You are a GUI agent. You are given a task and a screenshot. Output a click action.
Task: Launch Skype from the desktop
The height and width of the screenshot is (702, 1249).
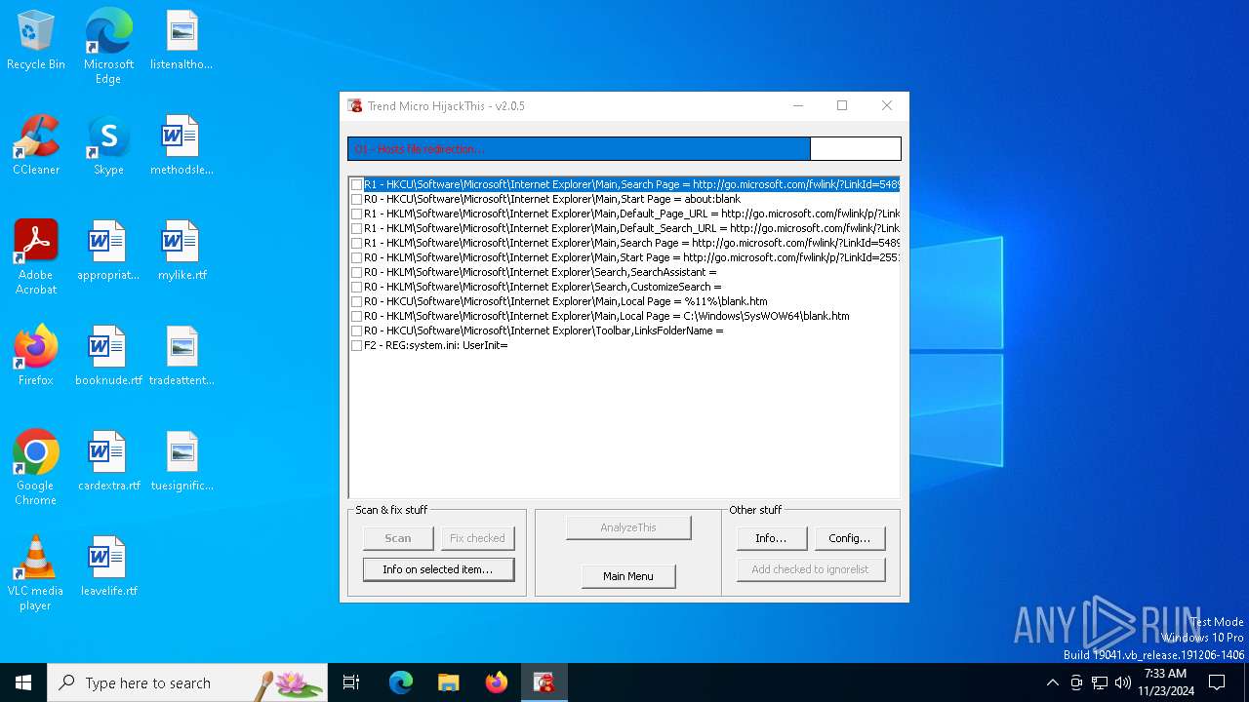click(108, 146)
